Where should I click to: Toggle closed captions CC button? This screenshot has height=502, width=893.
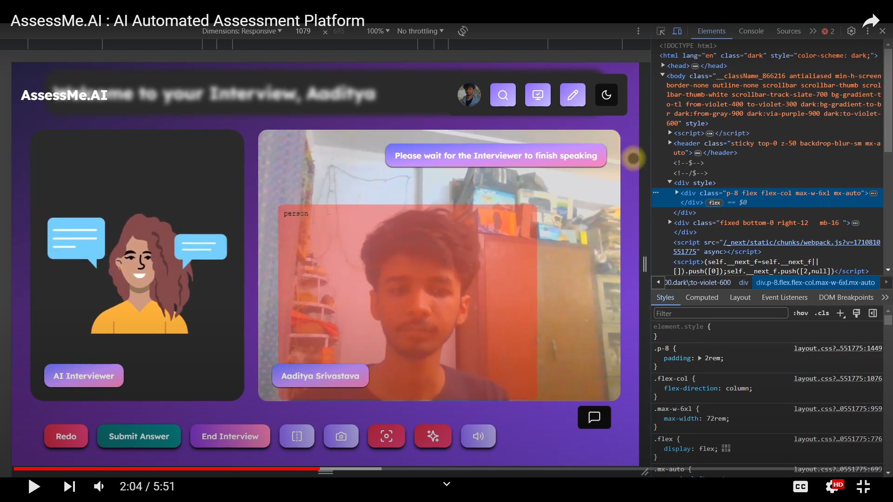tap(800, 487)
